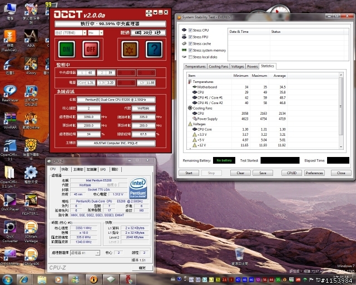
Task: Click the OCCT move window arrows icon
Action: pyautogui.click(x=149, y=12)
